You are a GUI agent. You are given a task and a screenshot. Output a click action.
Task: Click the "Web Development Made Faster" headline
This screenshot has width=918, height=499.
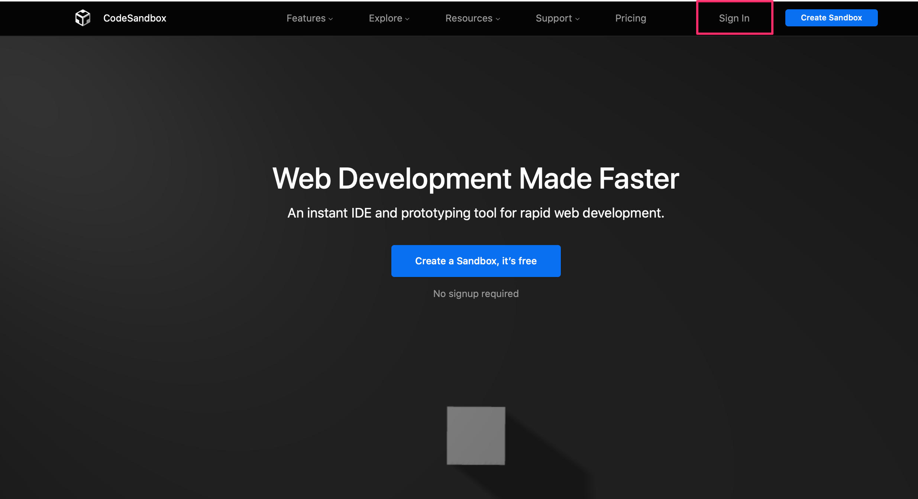(476, 179)
